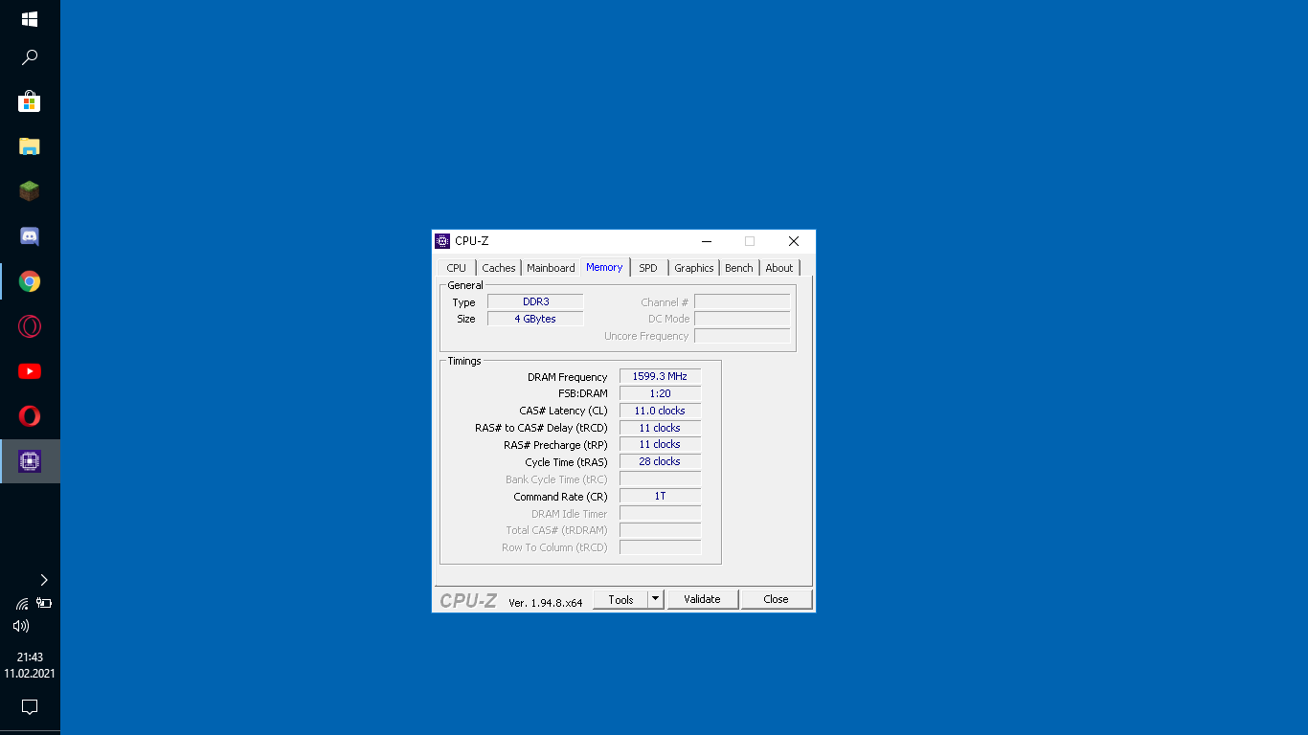Click the CPU-Z title bar icon
The width and height of the screenshot is (1308, 735).
tap(442, 241)
